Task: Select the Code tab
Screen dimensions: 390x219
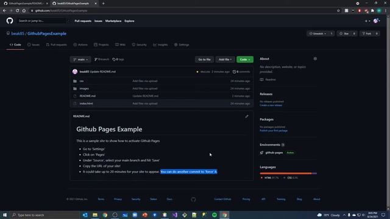Action: (15, 44)
